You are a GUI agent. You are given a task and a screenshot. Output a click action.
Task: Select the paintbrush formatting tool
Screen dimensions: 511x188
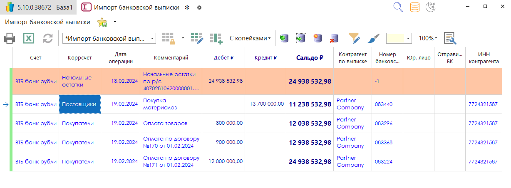(x=373, y=38)
